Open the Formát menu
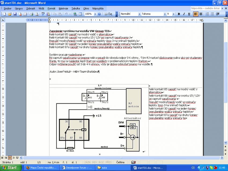The width and height of the screenshot is (228, 171). click(x=52, y=9)
